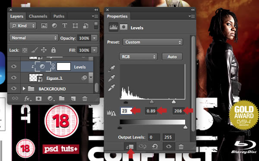Screen dimensions: 259x161
Task: Filter layers by adjustment layer icon
Action: pos(54,25)
